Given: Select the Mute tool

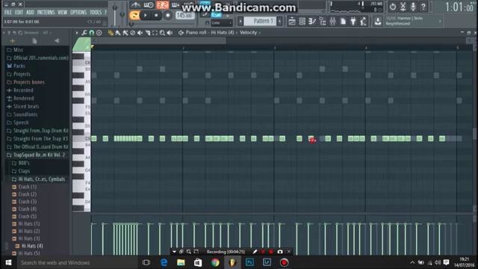Looking at the screenshot, I should pyautogui.click(x=140, y=33).
